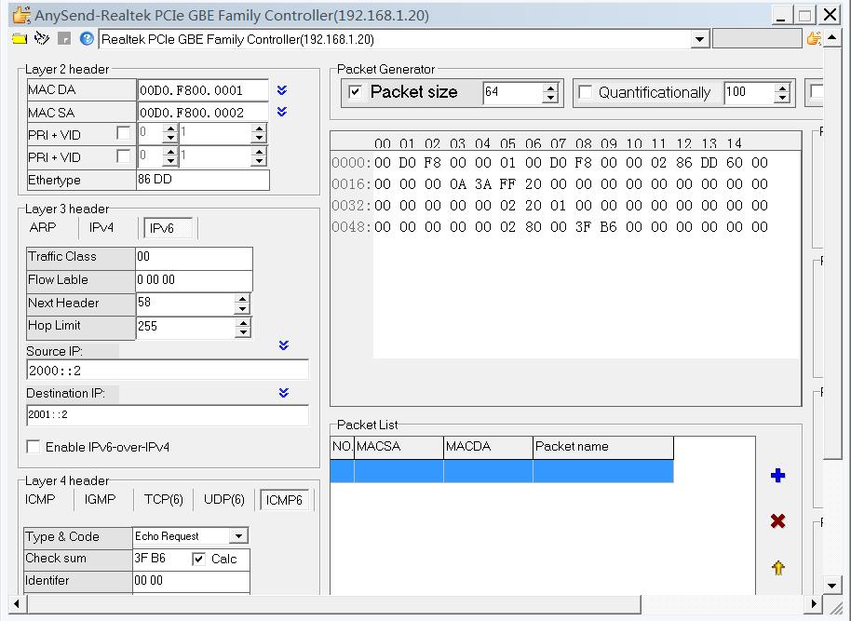Click the Source IP input field
This screenshot has width=851, height=621.
[168, 371]
